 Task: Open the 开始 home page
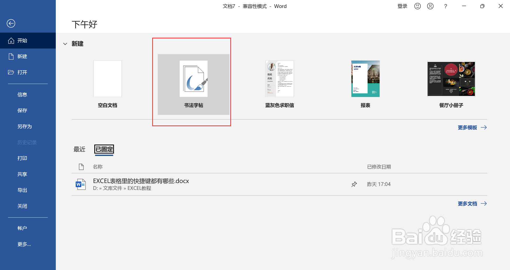point(28,41)
